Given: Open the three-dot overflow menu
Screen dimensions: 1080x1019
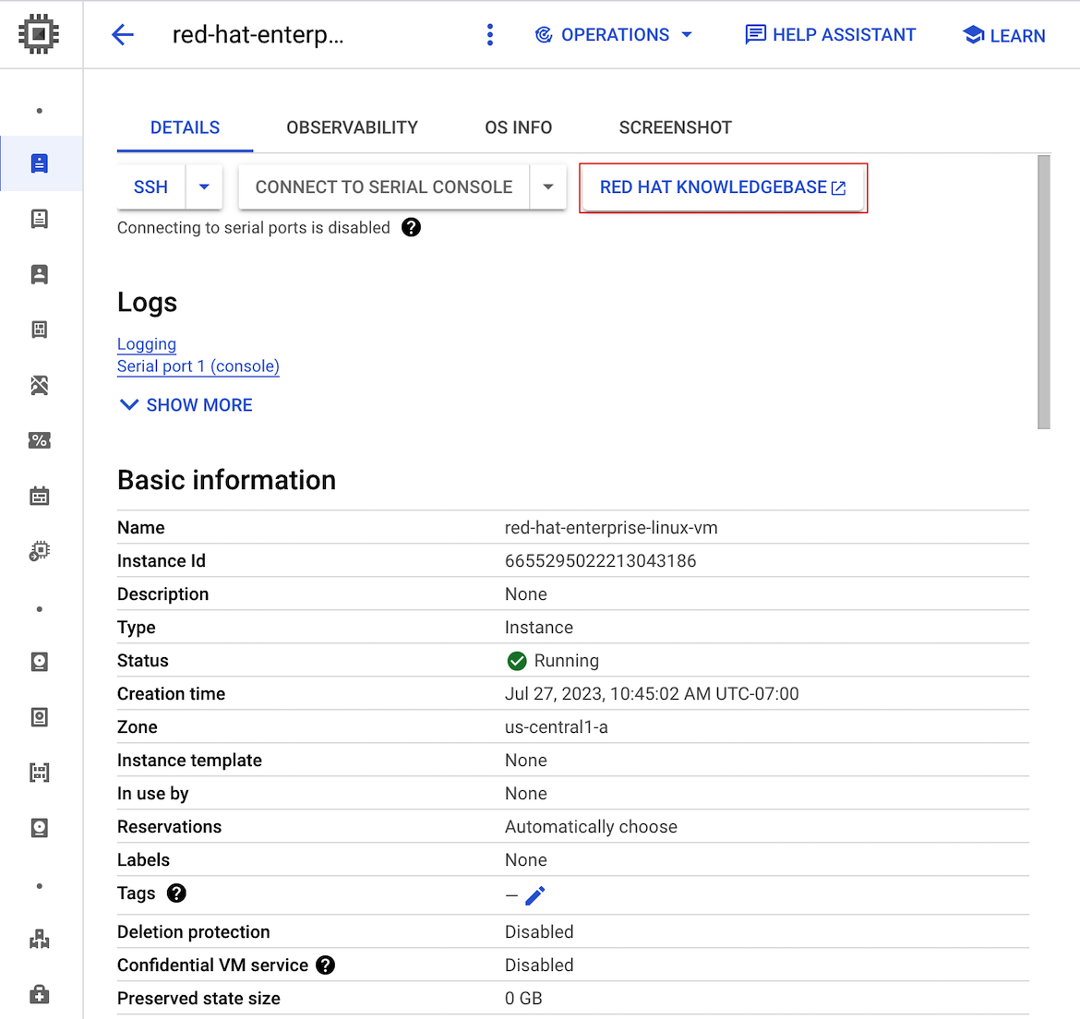Looking at the screenshot, I should [490, 34].
